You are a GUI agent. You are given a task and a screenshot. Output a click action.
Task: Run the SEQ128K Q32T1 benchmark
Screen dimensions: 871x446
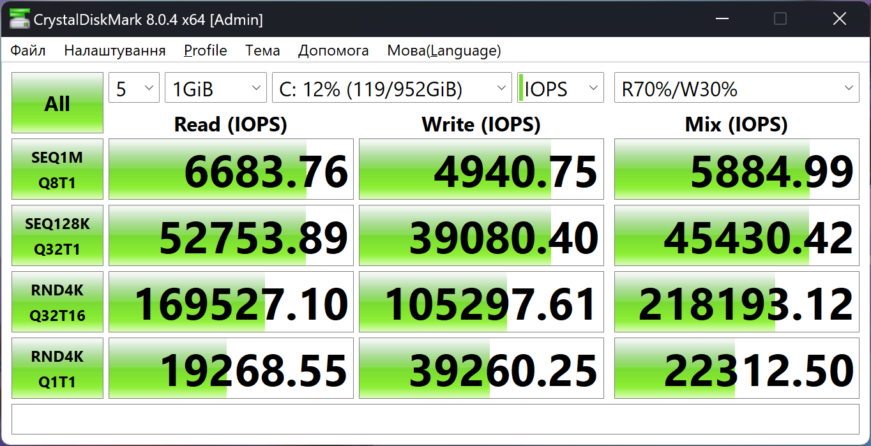[x=57, y=235]
